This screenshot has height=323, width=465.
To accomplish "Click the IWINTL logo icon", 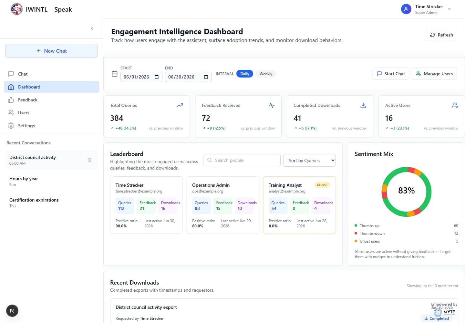I will pyautogui.click(x=17, y=9).
